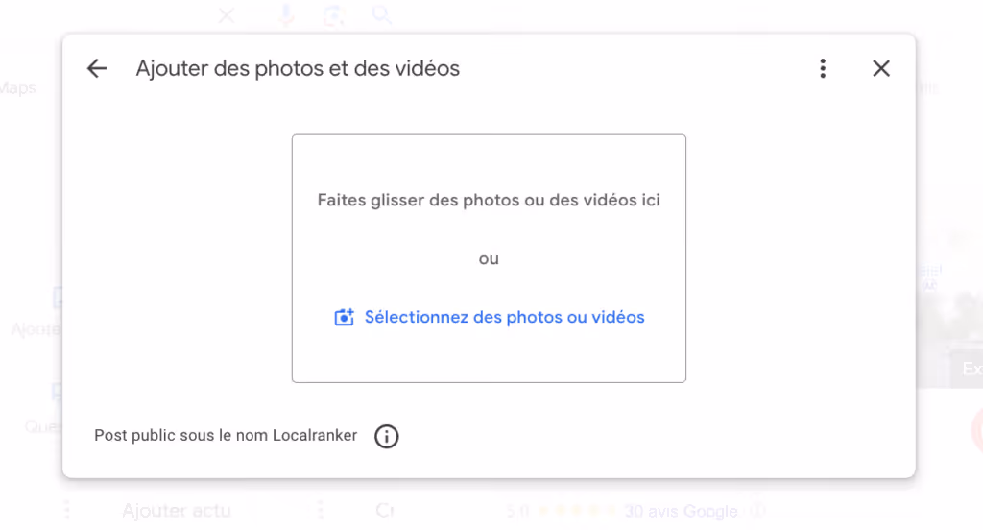Open the three-dot menu left of Ajouter actu
The image size is (983, 530).
click(67, 510)
